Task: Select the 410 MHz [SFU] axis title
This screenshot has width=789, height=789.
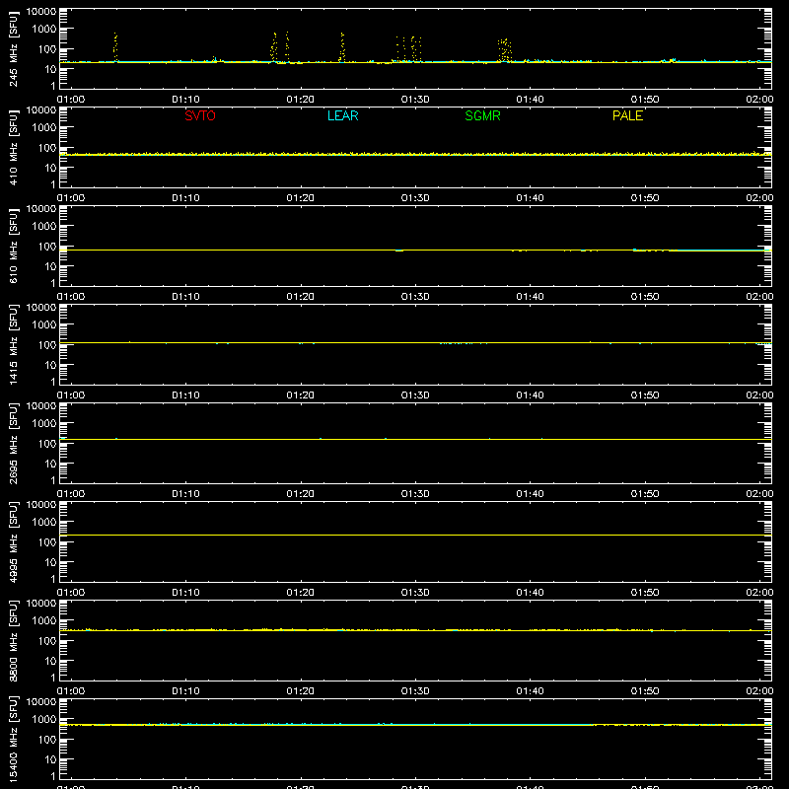Action: coord(13,147)
